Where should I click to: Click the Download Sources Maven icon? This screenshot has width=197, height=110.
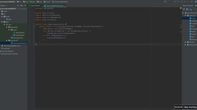191,9
